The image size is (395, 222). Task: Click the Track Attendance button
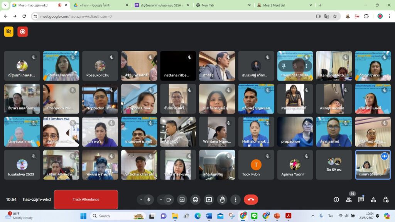tap(86, 200)
